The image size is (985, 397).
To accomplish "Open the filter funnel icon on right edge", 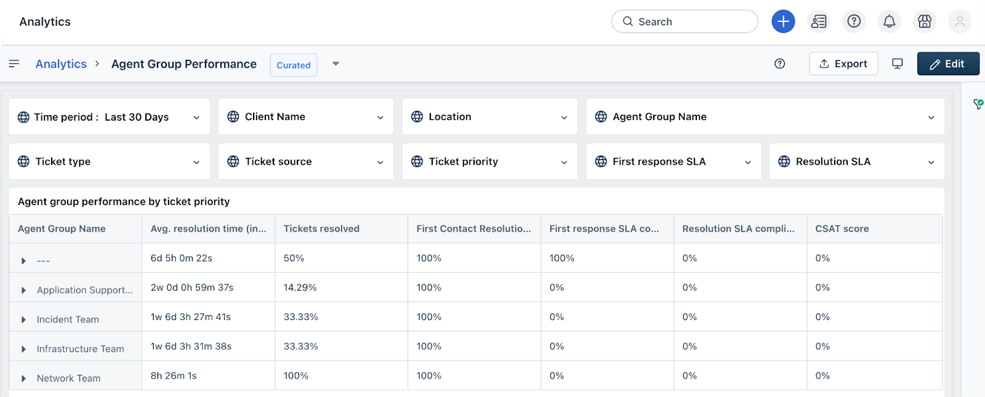I will (x=978, y=104).
